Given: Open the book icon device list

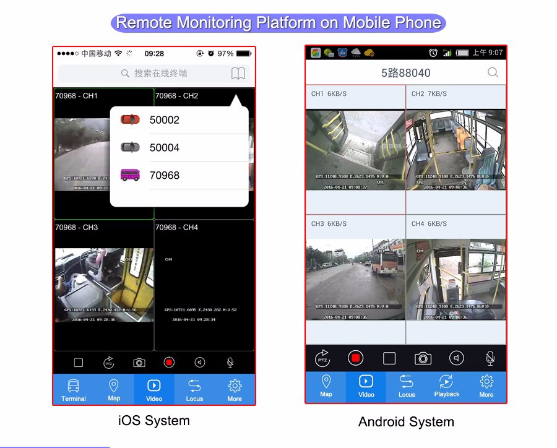Looking at the screenshot, I should pyautogui.click(x=238, y=74).
